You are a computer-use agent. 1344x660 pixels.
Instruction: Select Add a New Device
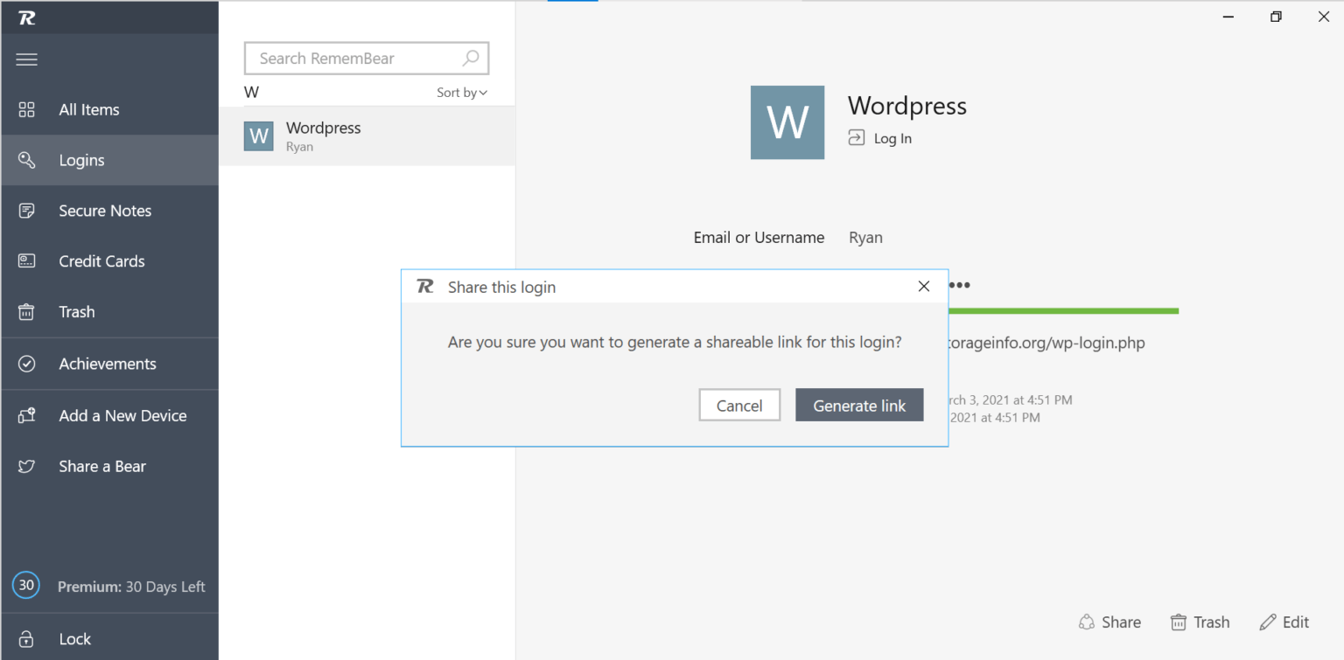click(109, 415)
